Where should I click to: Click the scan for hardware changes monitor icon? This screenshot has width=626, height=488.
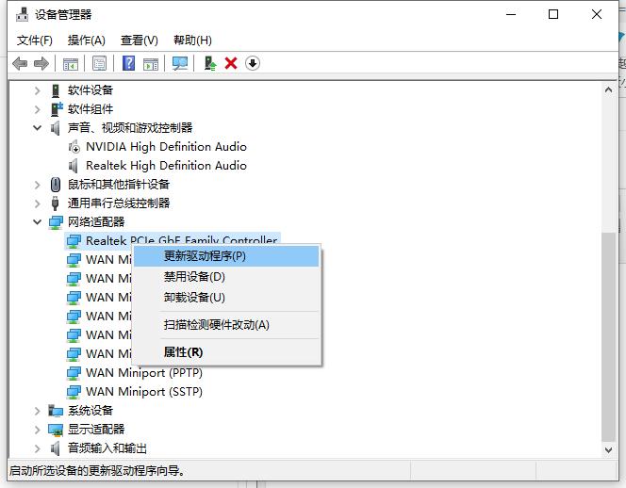tap(180, 63)
